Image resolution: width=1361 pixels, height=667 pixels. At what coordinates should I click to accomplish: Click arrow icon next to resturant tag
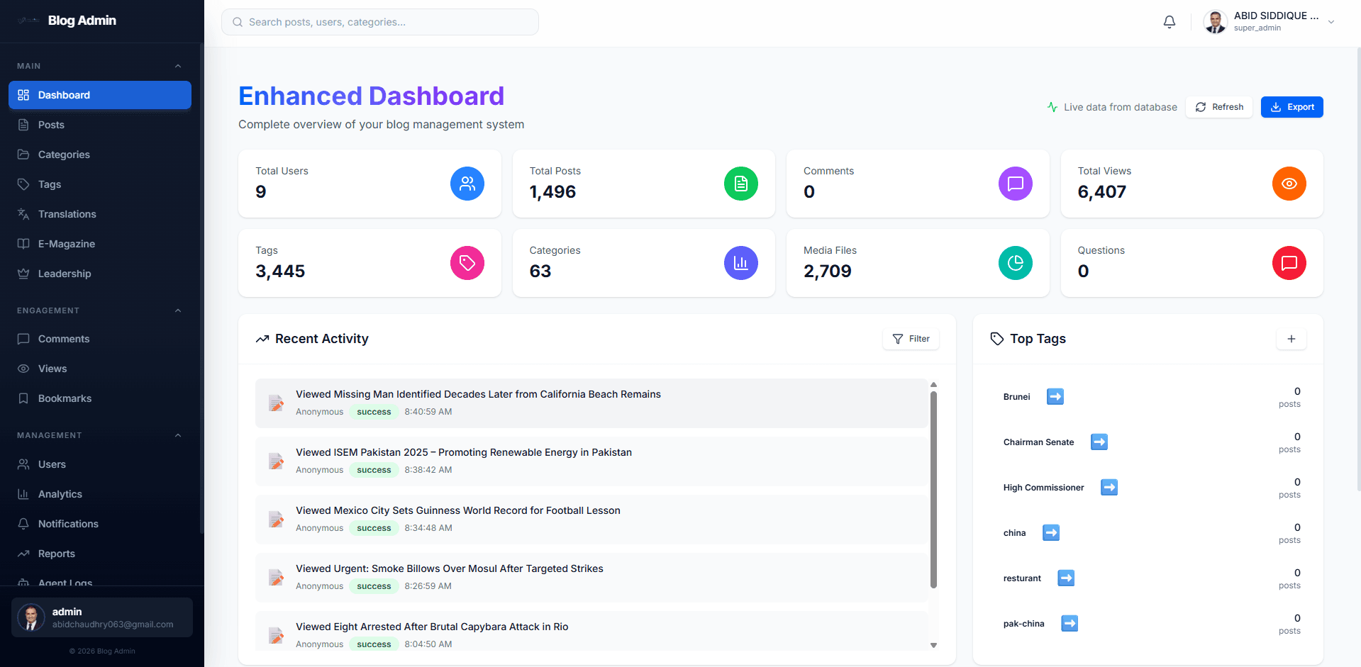(1066, 578)
